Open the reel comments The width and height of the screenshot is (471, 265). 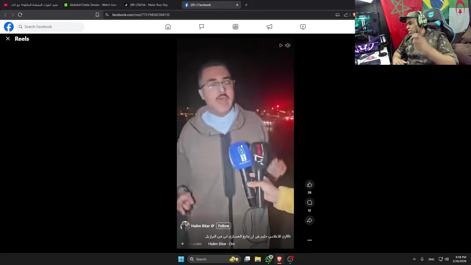click(x=309, y=202)
